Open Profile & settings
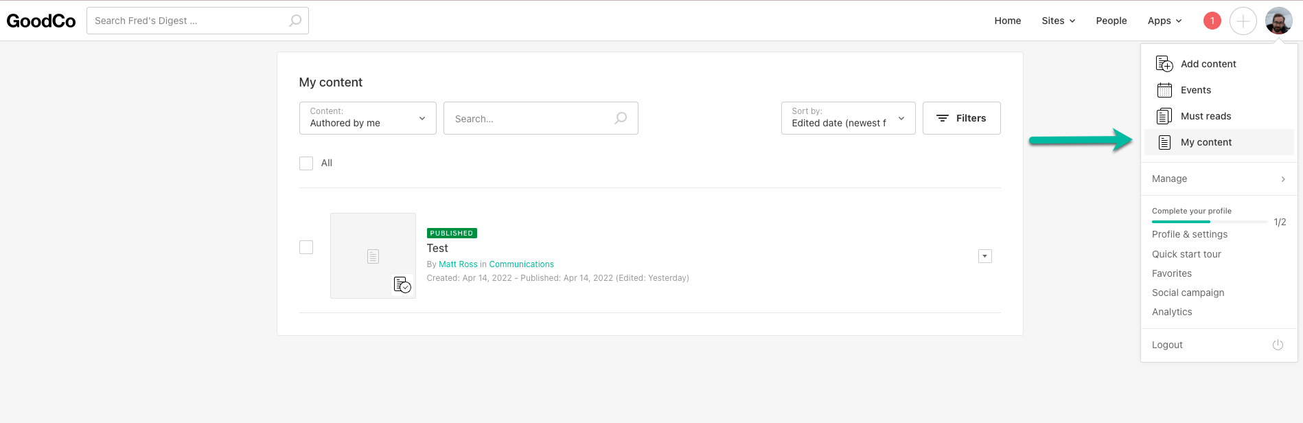This screenshot has width=1303, height=423. [1190, 234]
